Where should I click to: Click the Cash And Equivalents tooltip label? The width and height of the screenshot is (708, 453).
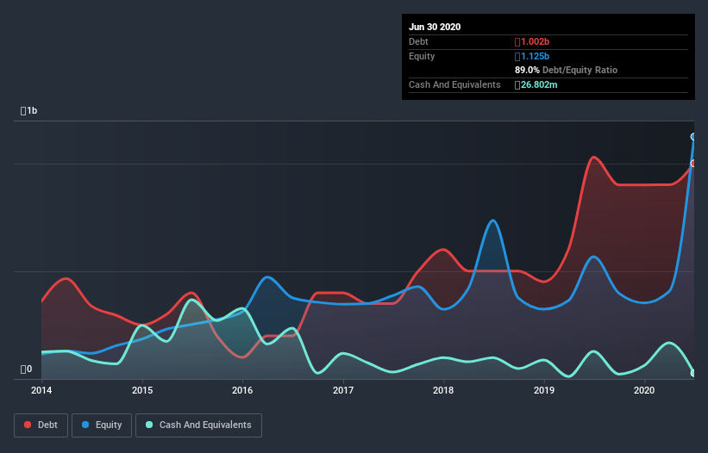click(454, 84)
